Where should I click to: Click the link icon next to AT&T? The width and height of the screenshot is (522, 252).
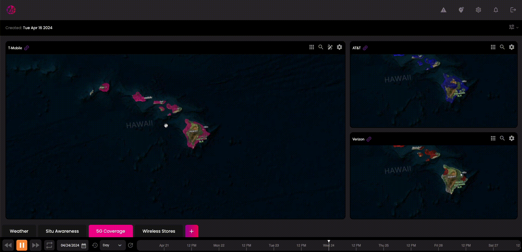click(x=365, y=48)
